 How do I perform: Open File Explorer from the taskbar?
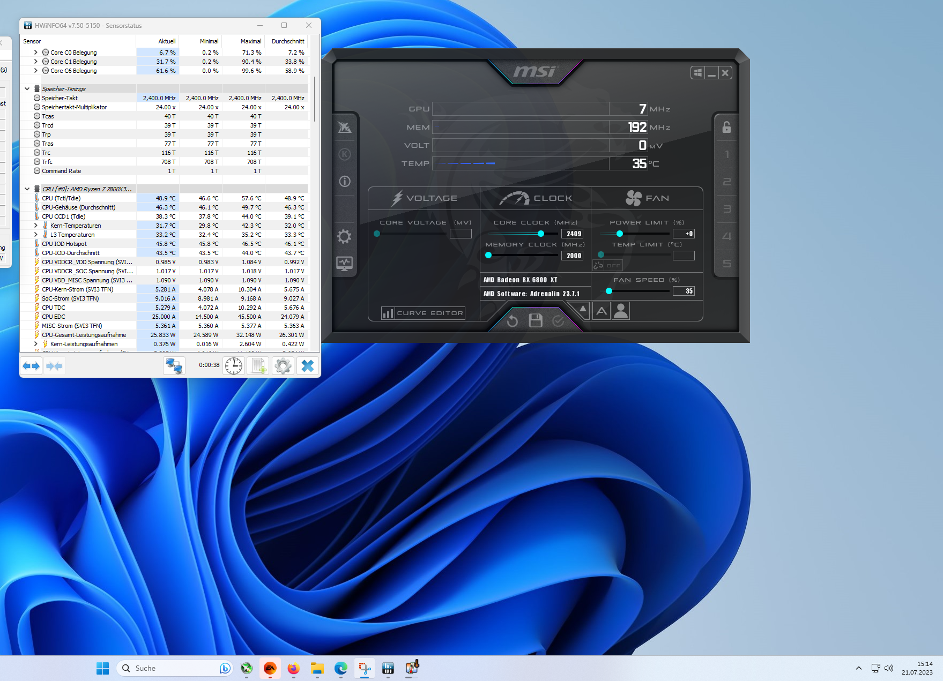point(317,668)
